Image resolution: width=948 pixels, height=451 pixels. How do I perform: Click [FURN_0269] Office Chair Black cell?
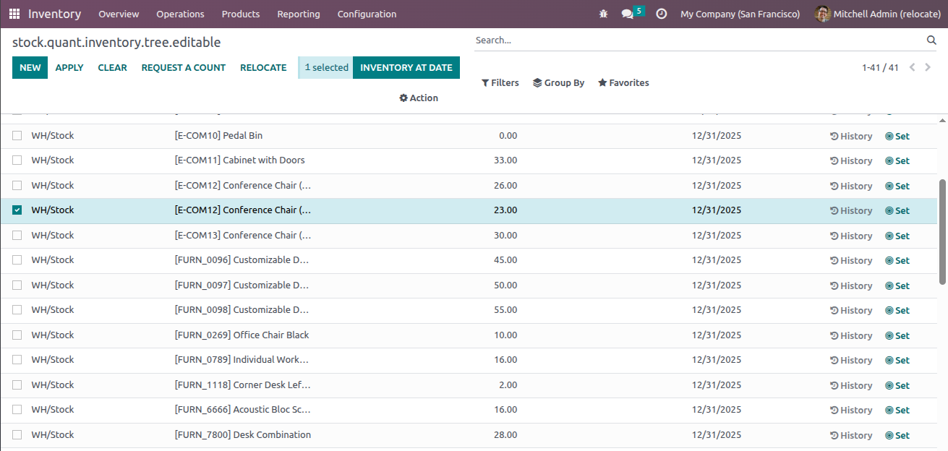tap(242, 335)
